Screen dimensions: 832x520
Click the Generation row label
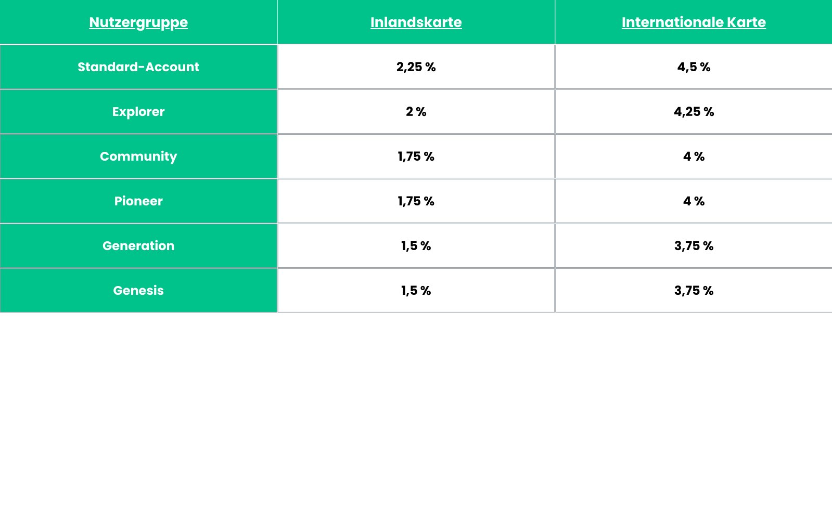pyautogui.click(x=138, y=246)
